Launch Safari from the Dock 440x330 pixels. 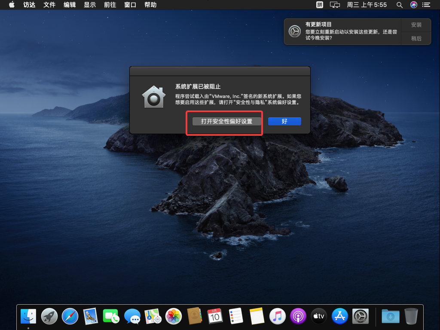(x=70, y=317)
